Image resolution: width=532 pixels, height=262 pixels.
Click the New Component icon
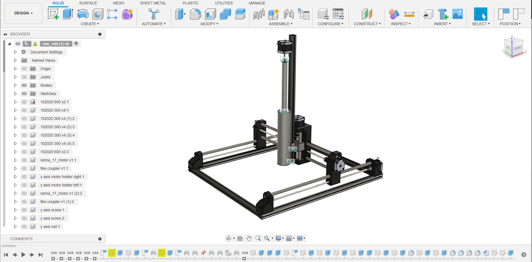pos(273,14)
